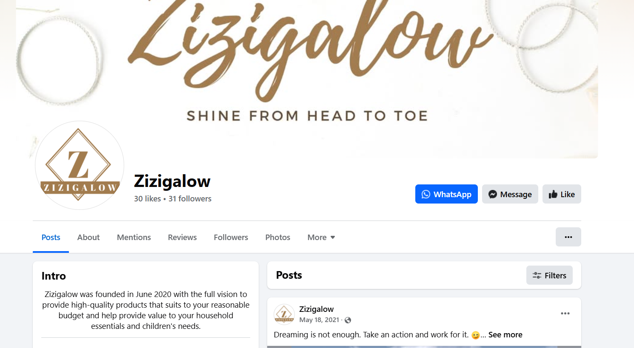Click the thumbs-up icon on the Like button
This screenshot has width=634, height=348.
point(553,194)
